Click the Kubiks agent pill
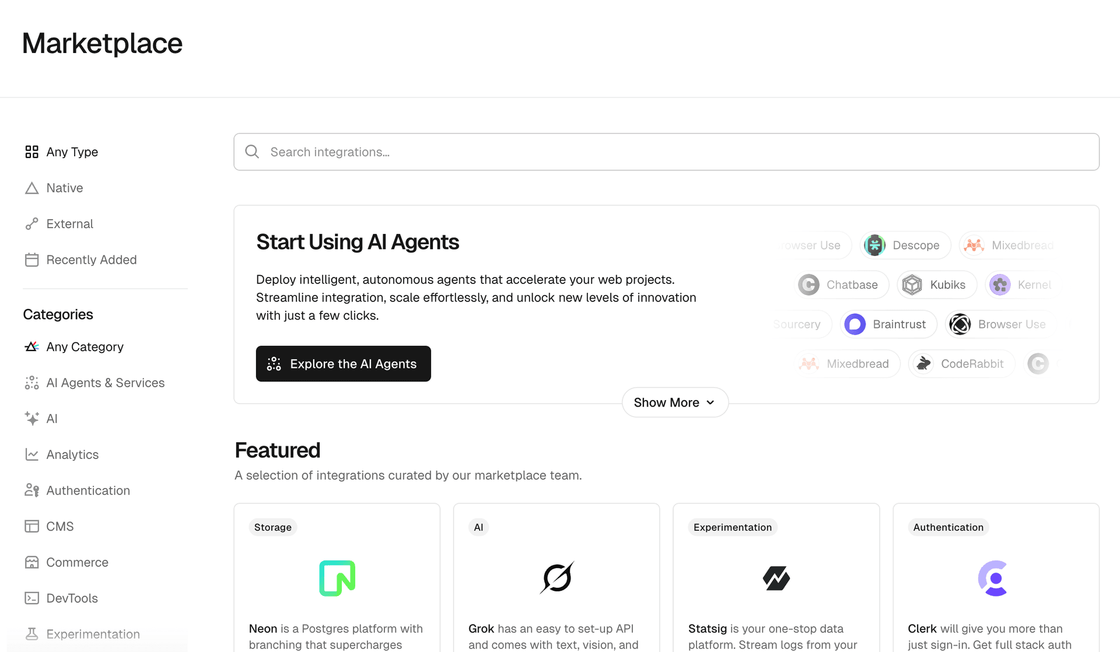Image resolution: width=1120 pixels, height=652 pixels. click(x=936, y=285)
